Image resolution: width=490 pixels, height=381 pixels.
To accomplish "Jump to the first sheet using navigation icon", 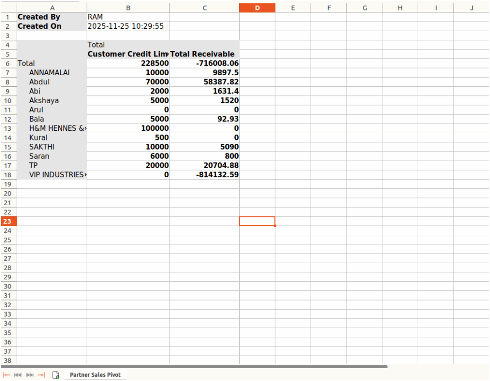I will coord(7,375).
